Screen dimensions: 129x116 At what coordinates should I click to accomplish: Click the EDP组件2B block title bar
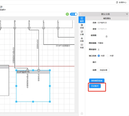[x=33, y=72]
